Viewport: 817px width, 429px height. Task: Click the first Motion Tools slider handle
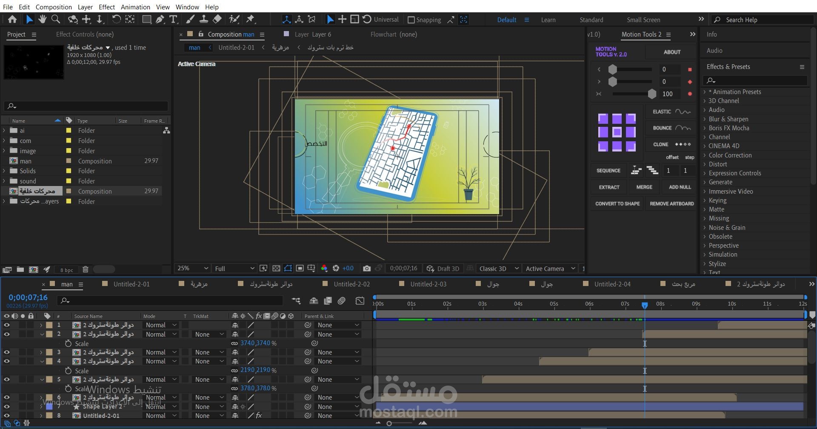(x=612, y=69)
